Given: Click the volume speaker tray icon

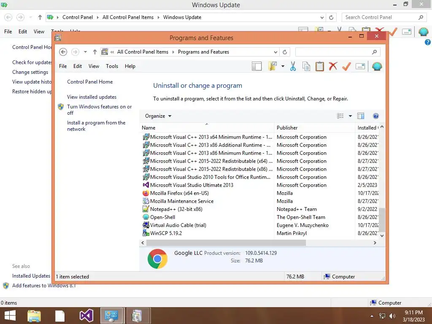Looking at the screenshot, I should 392,316.
